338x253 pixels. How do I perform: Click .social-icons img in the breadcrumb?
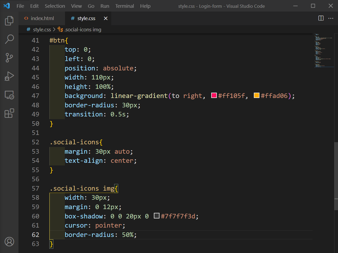pos(83,29)
